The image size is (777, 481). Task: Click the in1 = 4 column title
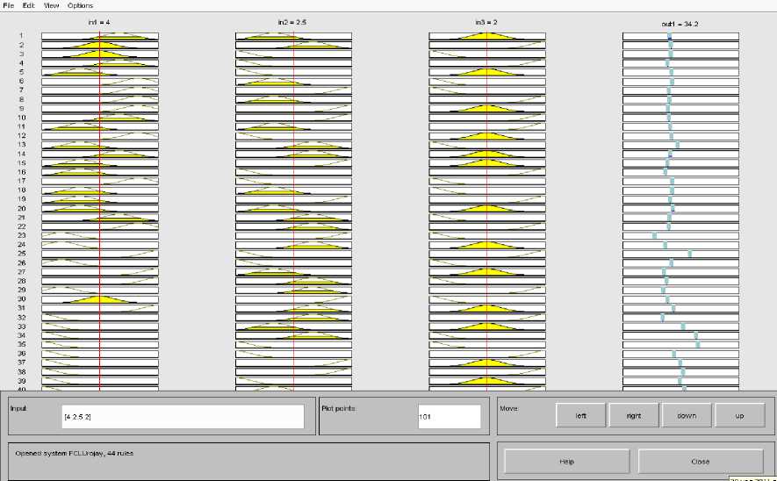tap(98, 22)
